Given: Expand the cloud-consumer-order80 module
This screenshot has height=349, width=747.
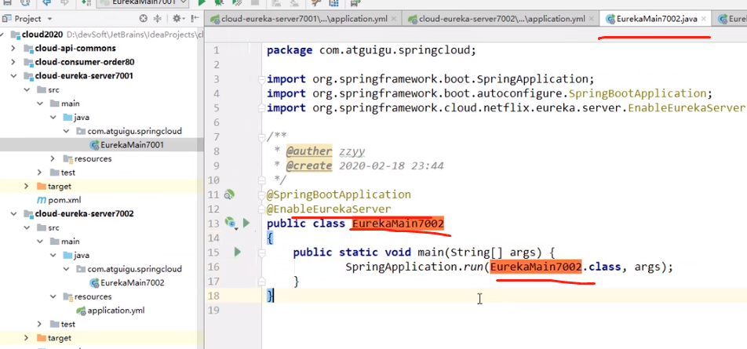Looking at the screenshot, I should point(13,63).
